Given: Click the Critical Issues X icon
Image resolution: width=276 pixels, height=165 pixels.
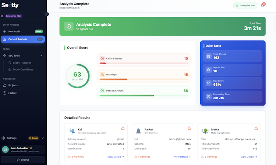Looking at the screenshot, I should (102, 58).
